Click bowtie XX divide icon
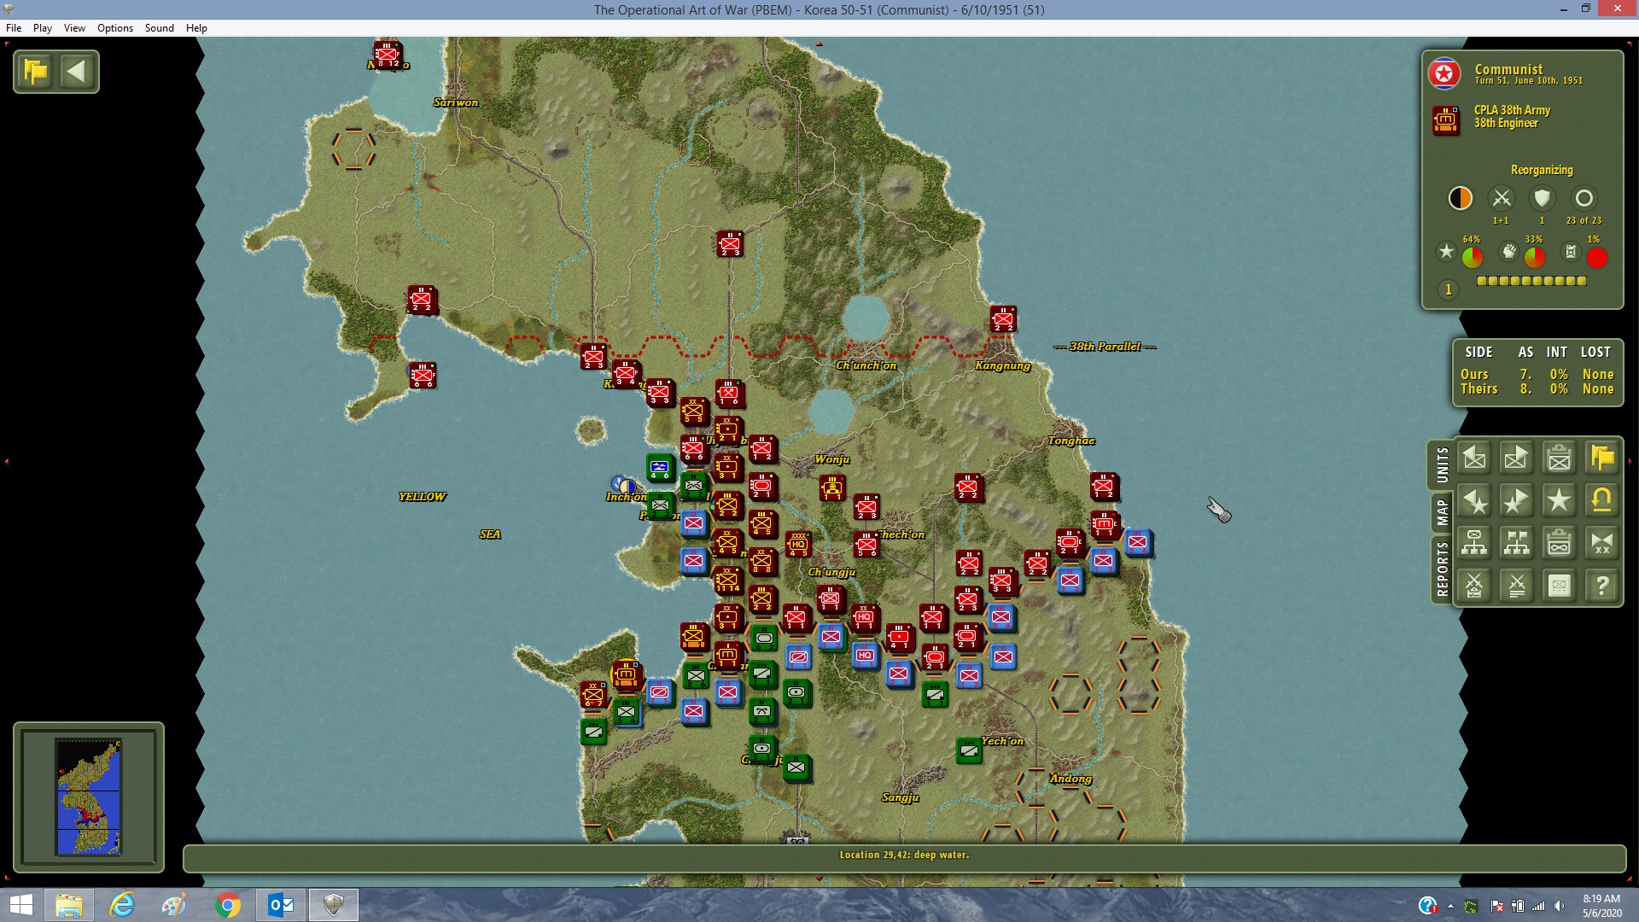This screenshot has width=1639, height=922. (x=1601, y=543)
